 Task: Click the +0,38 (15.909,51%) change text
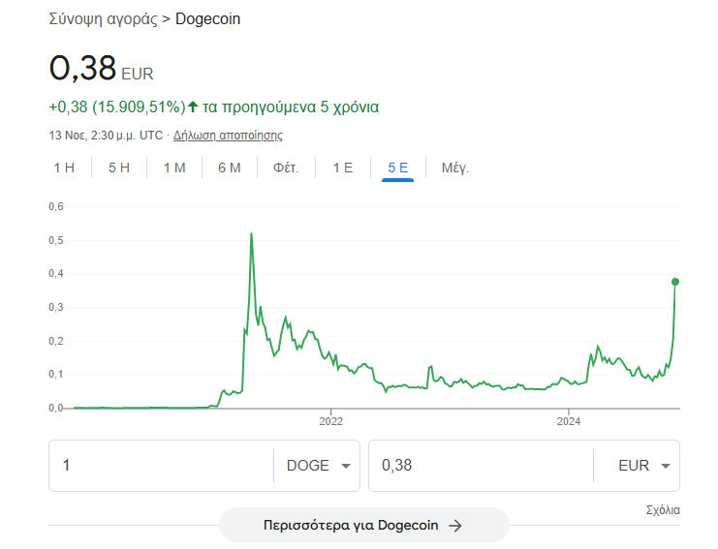(x=117, y=107)
